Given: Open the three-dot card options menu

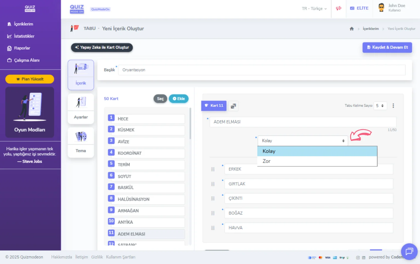Looking at the screenshot, I should [x=393, y=106].
